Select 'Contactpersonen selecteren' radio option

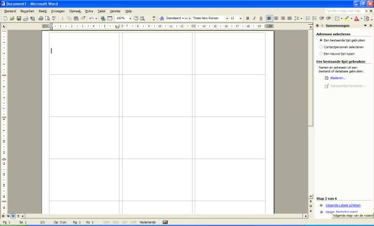pos(321,47)
